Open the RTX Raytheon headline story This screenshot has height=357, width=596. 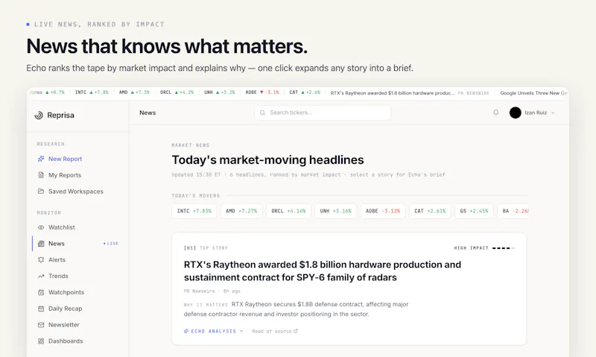tap(323, 271)
